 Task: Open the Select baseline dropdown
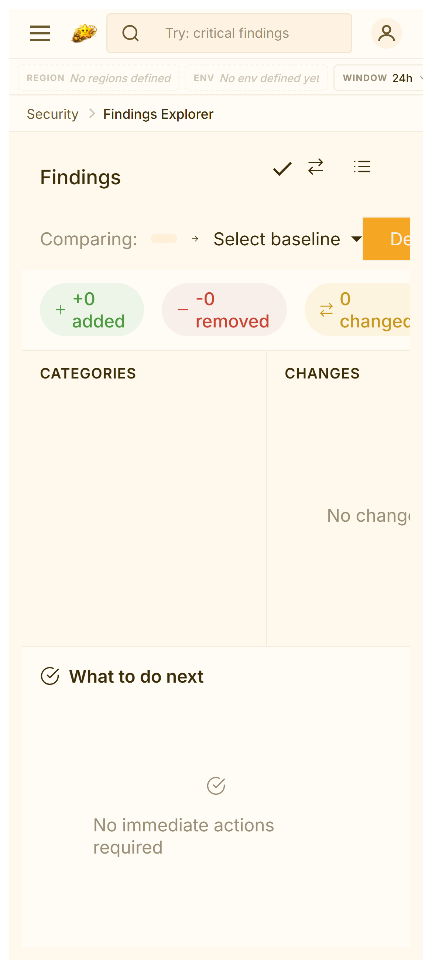(287, 239)
